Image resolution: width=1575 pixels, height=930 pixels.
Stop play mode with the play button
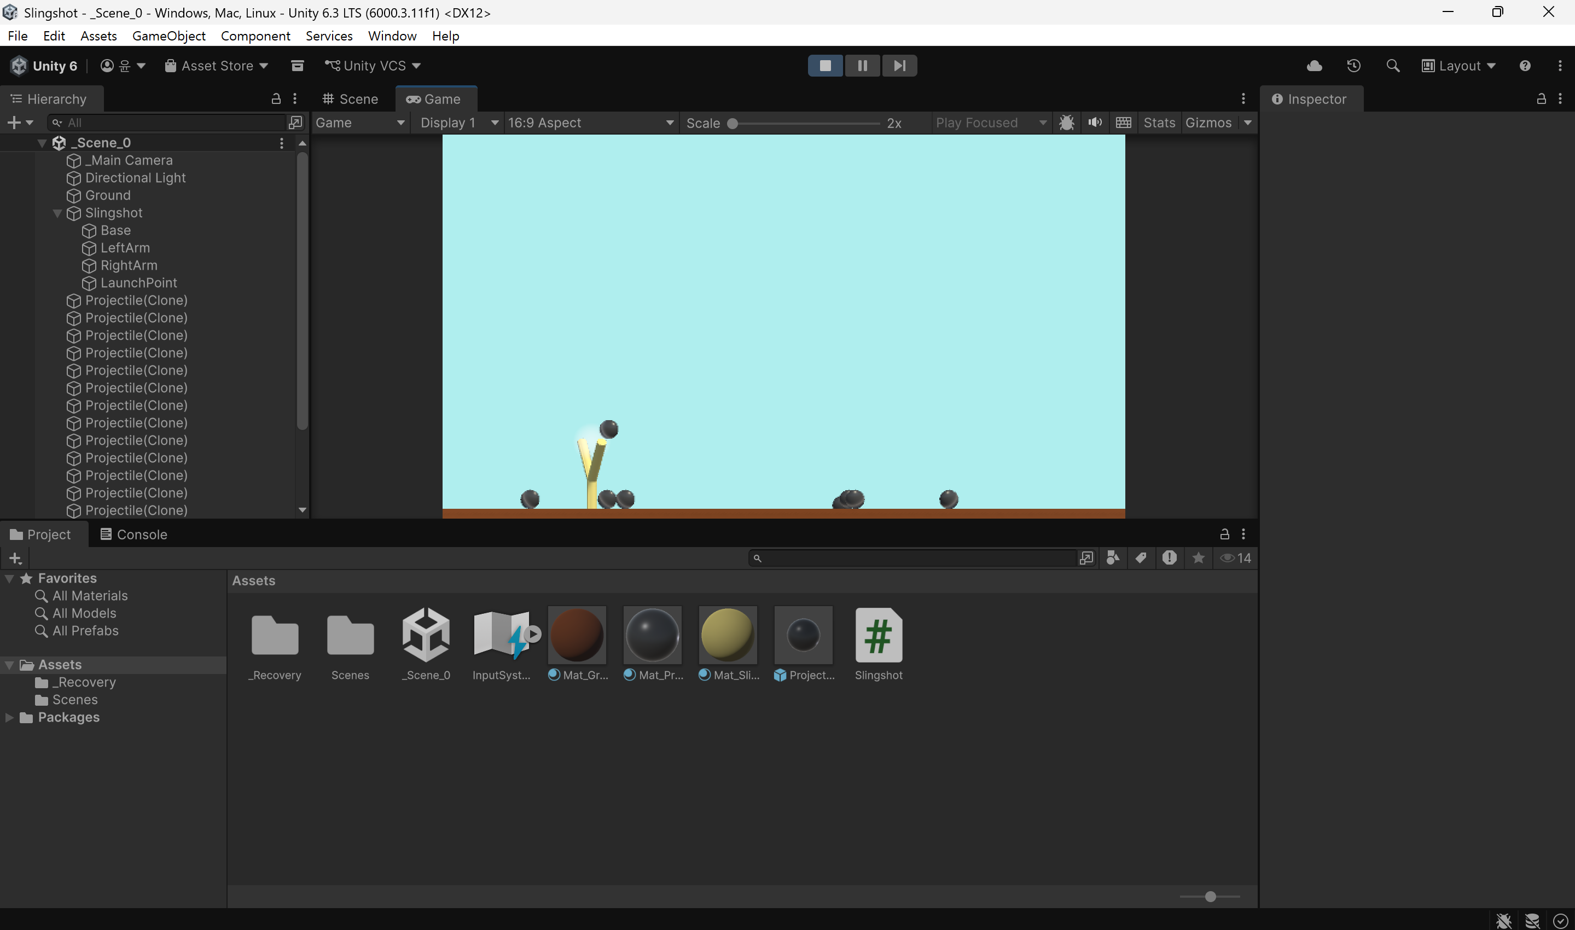point(825,66)
